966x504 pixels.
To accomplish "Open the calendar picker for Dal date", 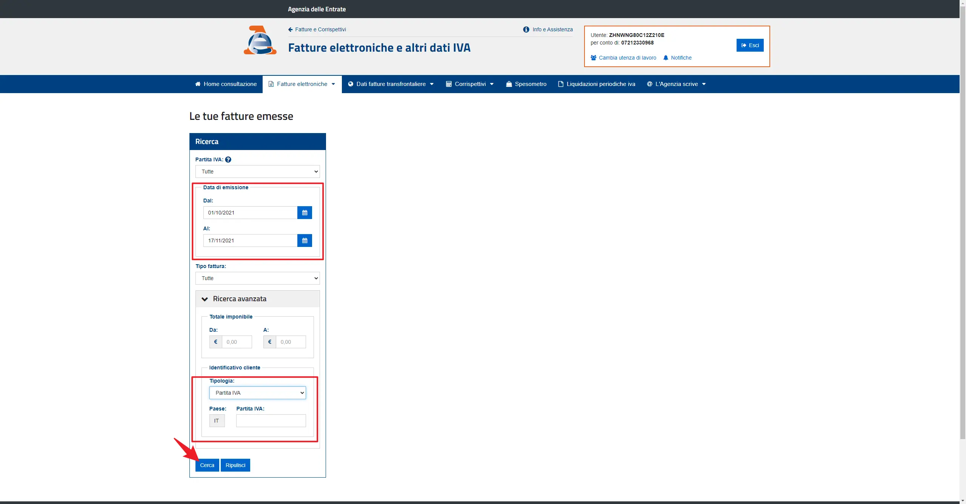I will [305, 213].
